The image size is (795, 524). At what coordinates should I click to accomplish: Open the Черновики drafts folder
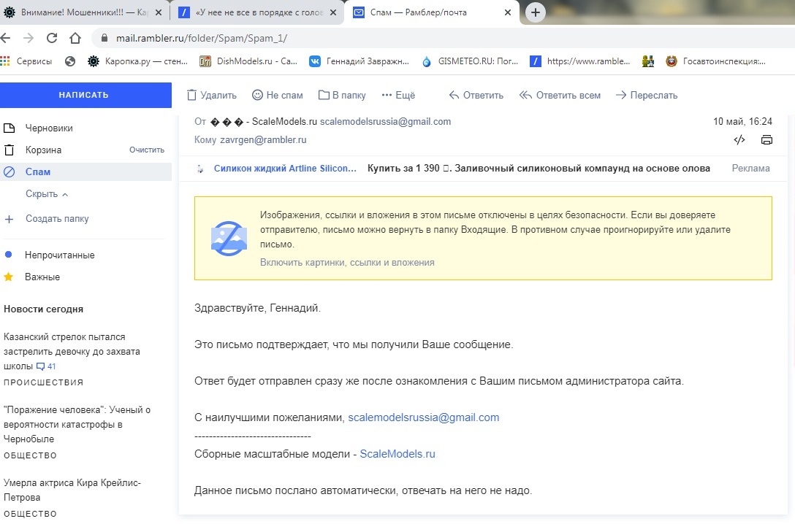point(49,128)
